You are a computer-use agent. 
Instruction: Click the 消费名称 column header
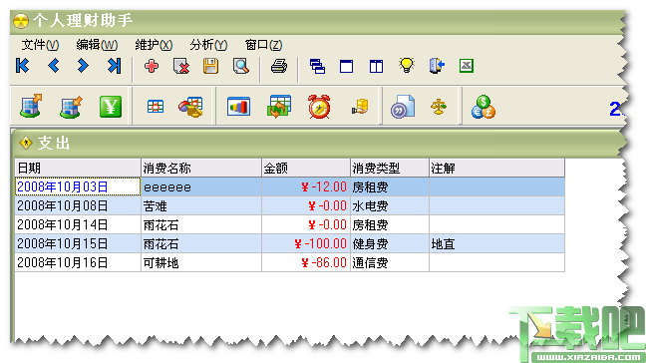[x=201, y=168]
